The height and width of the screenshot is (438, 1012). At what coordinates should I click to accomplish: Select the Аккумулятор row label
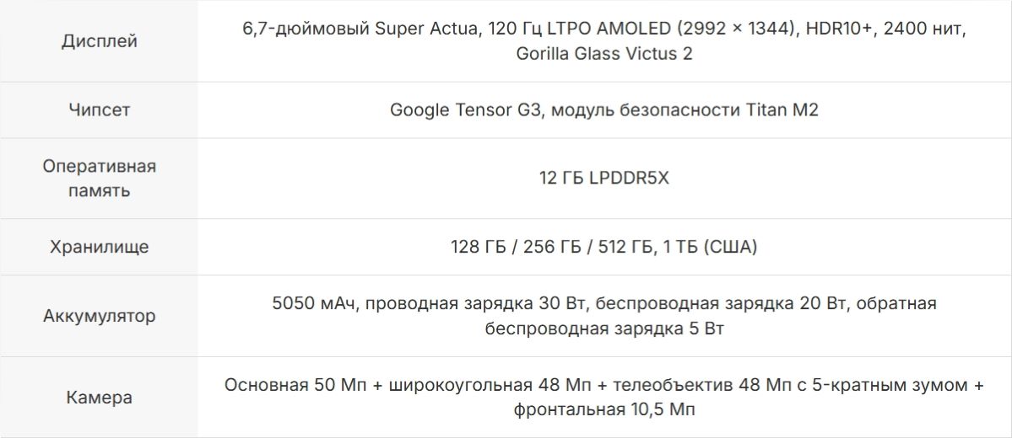[99, 316]
